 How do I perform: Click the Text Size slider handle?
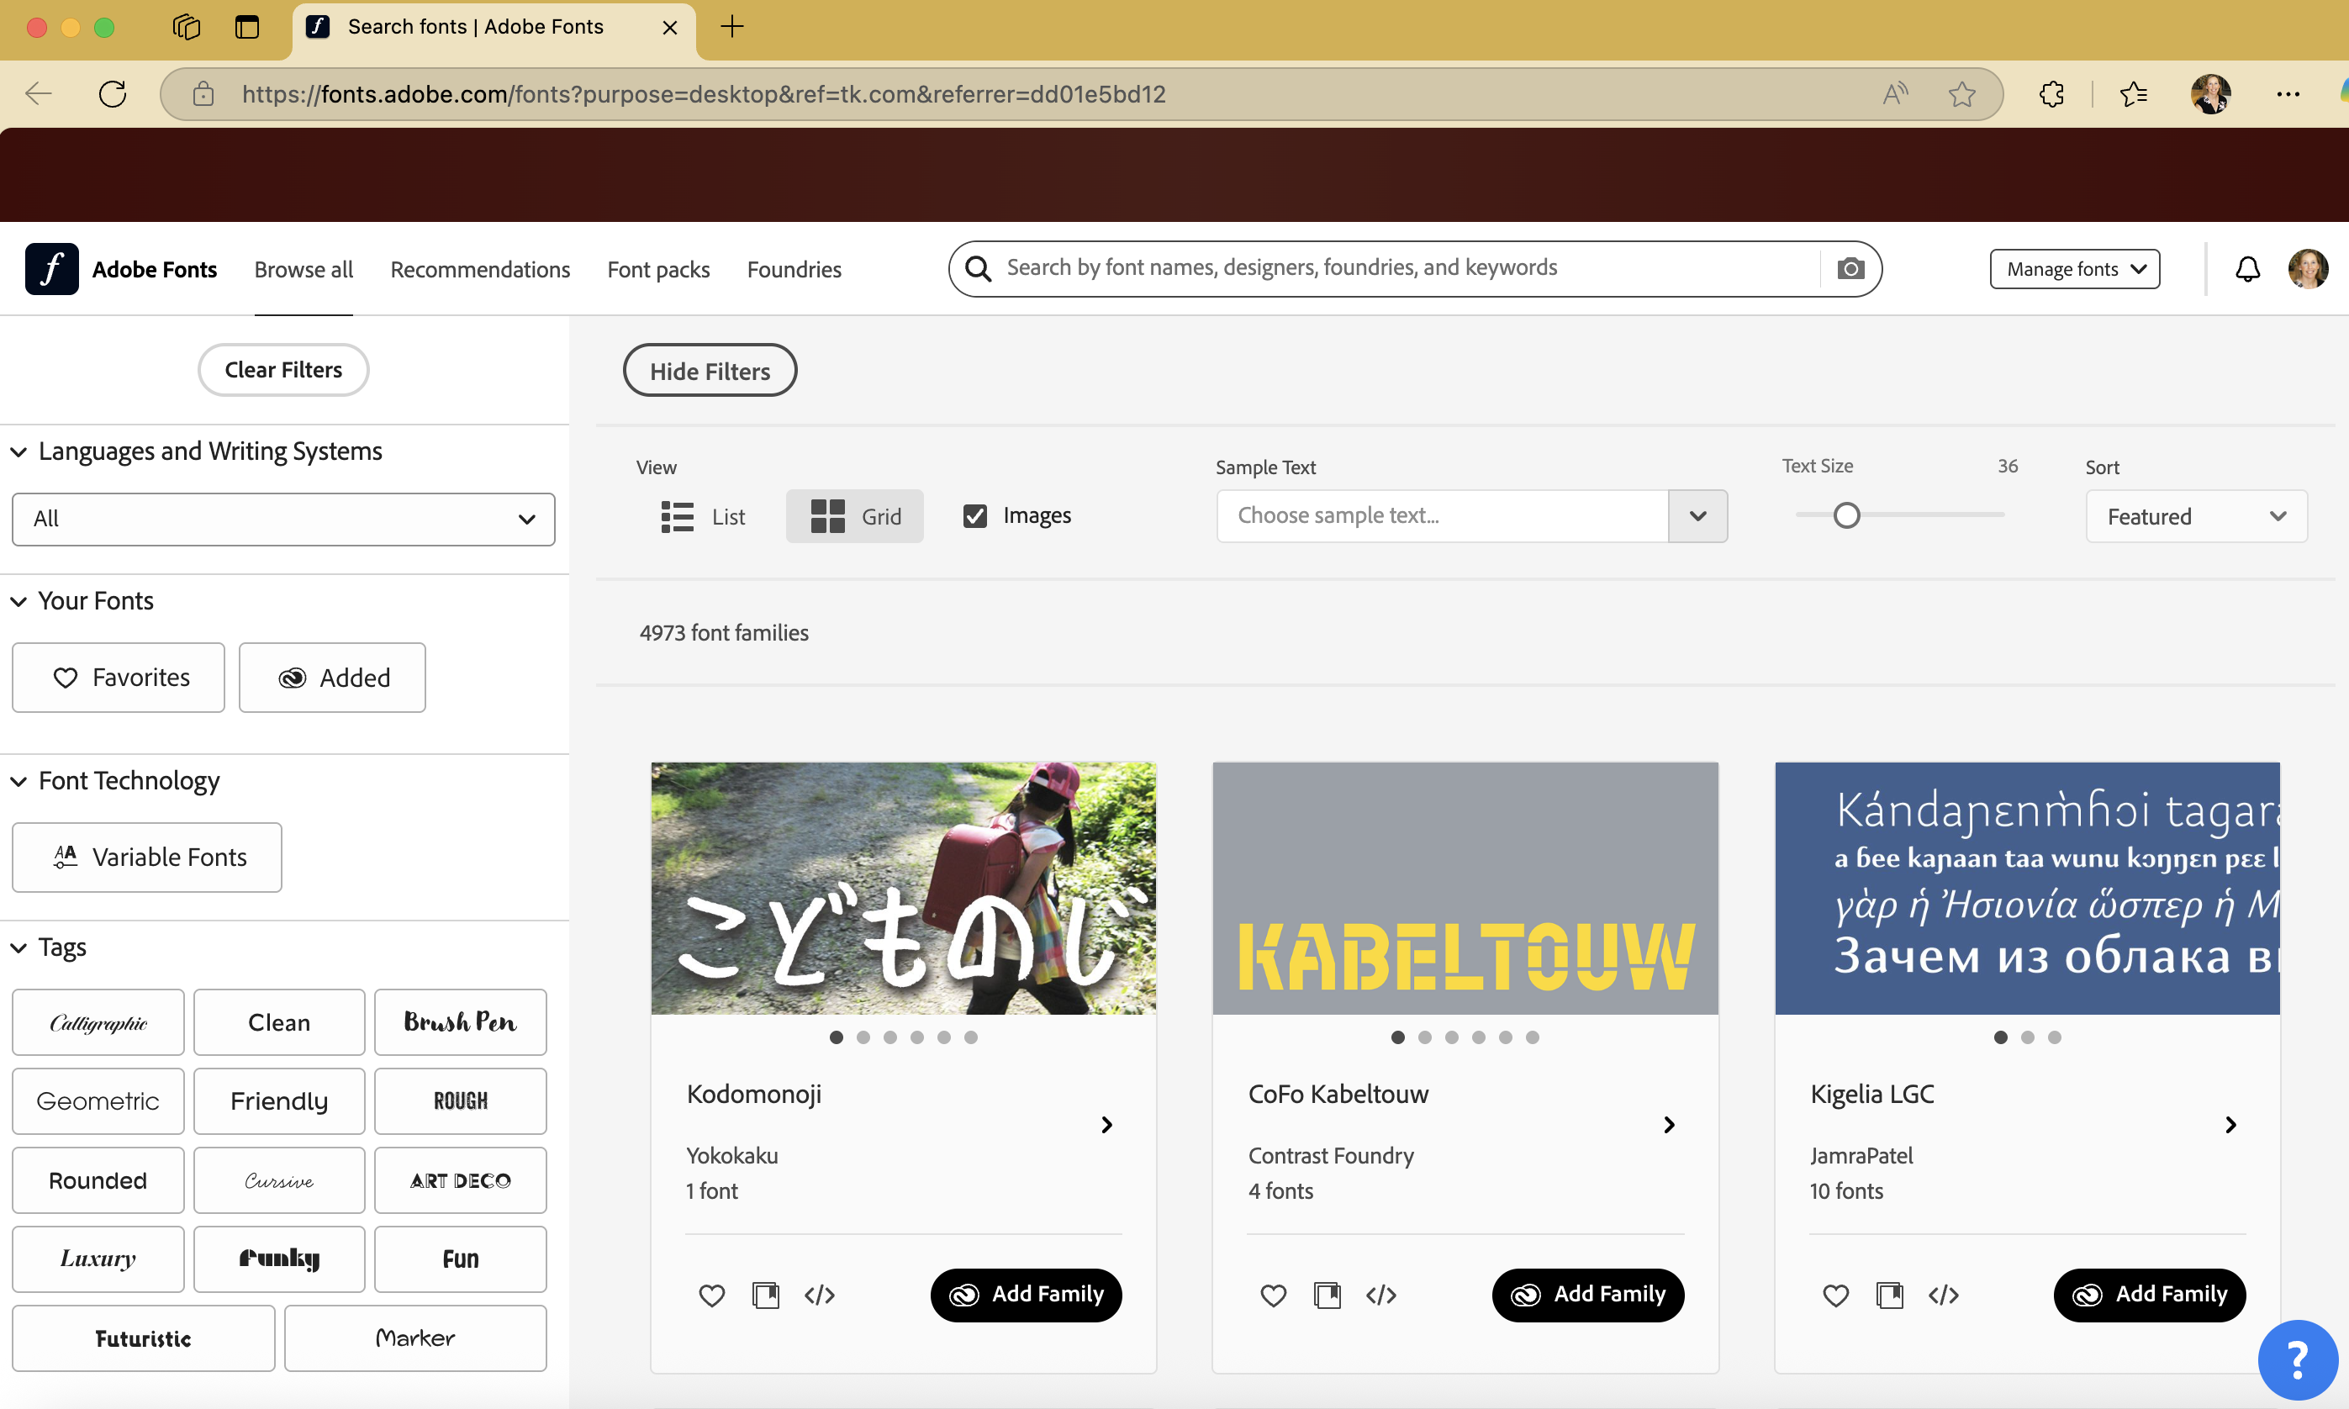[1847, 515]
